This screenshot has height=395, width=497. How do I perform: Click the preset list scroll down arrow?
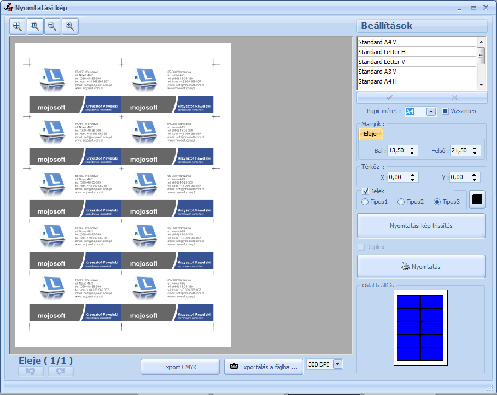click(481, 85)
